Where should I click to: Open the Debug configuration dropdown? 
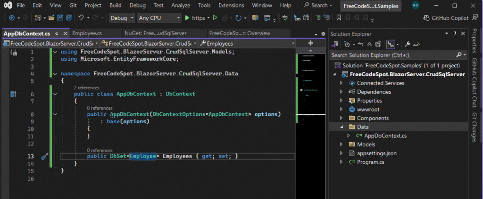coord(122,18)
